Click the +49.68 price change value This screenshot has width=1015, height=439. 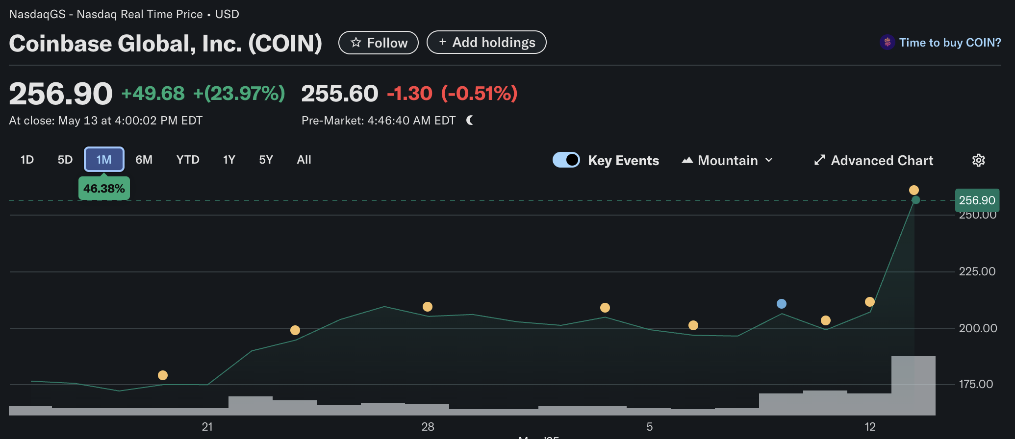(153, 93)
